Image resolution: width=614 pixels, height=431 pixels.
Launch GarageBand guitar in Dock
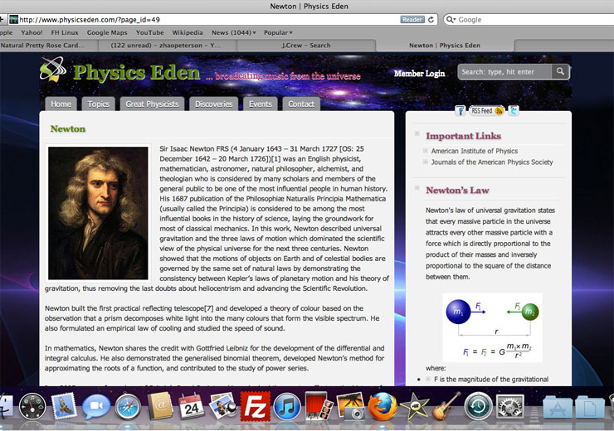coord(446,406)
